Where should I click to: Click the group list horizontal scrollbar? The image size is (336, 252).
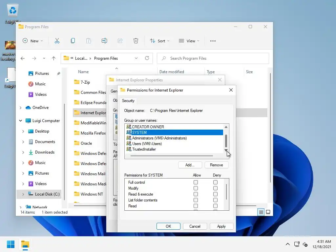tap(172, 156)
